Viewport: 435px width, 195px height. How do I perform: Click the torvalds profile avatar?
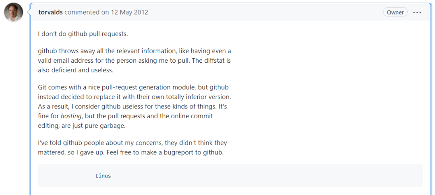pos(13,12)
